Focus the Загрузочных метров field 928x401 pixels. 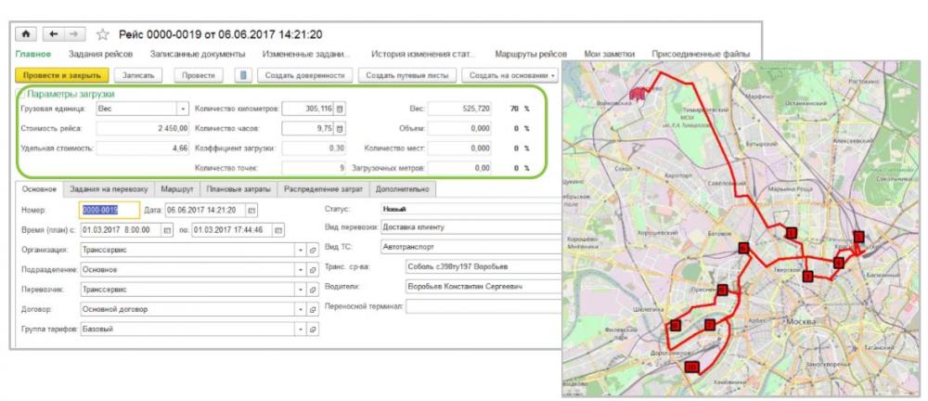click(x=459, y=168)
